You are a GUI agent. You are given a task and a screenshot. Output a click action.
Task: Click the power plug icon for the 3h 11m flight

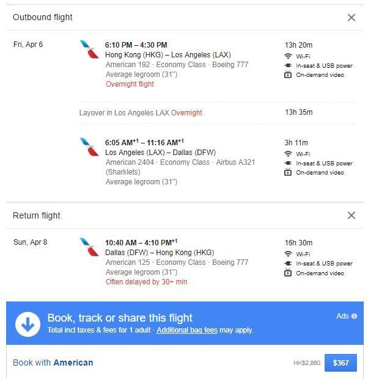coord(288,164)
